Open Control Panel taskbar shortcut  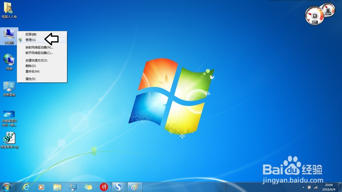(73, 187)
